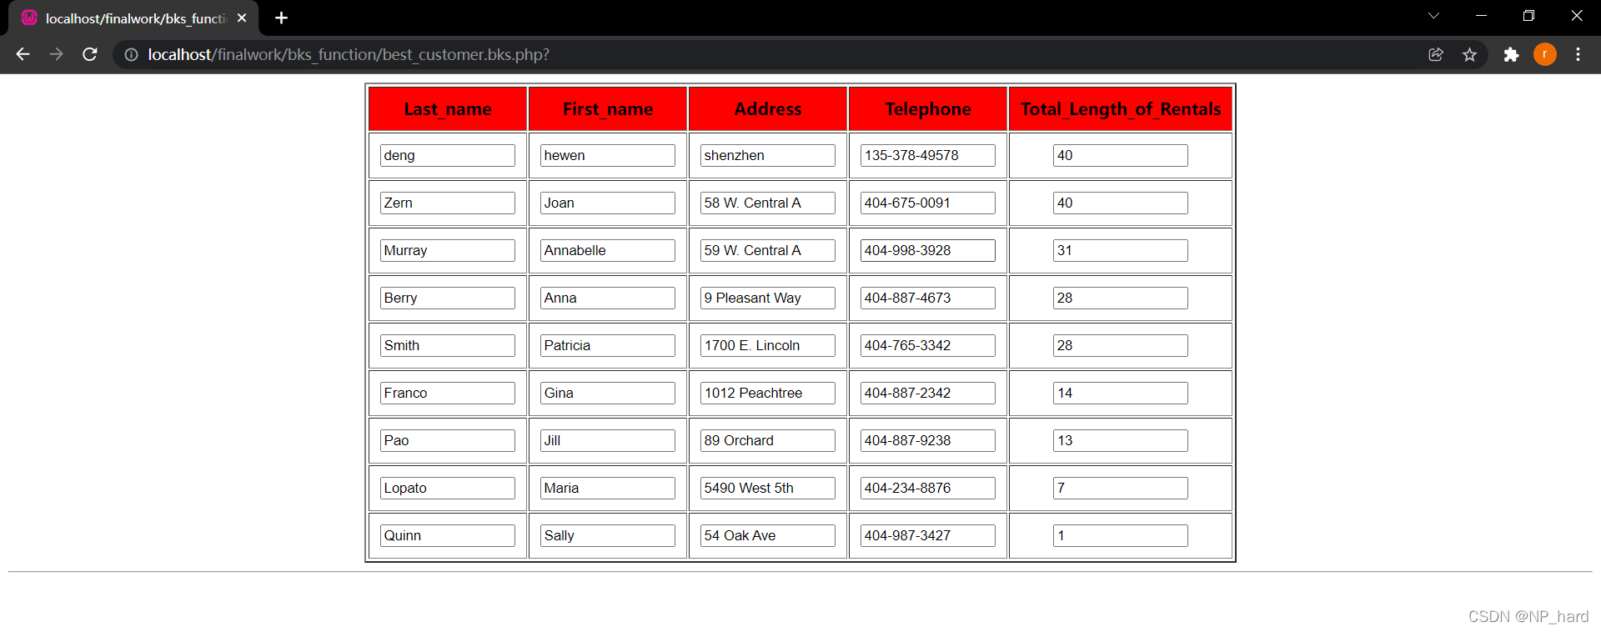The width and height of the screenshot is (1601, 632).
Task: Click address field '89 Orchard'
Action: [x=768, y=440]
